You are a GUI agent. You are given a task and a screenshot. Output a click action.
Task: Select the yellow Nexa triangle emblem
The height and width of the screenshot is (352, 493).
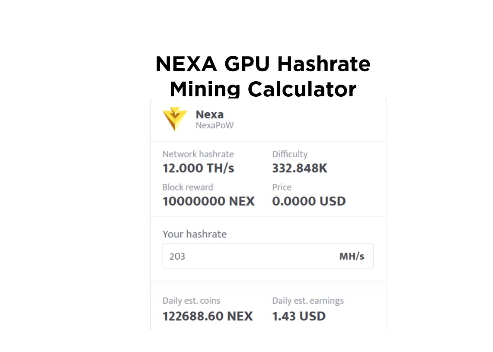175,119
